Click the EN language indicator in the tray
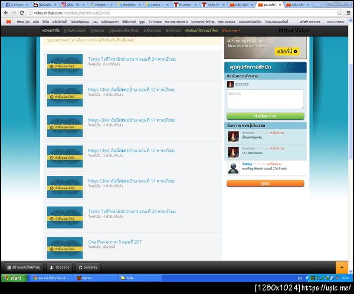This screenshot has height=294, width=354. 300,278
